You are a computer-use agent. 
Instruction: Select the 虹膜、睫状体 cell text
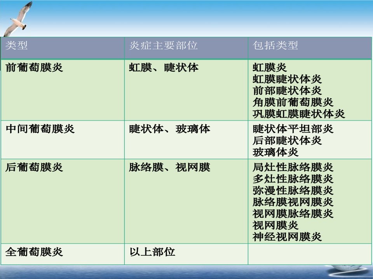pos(164,67)
